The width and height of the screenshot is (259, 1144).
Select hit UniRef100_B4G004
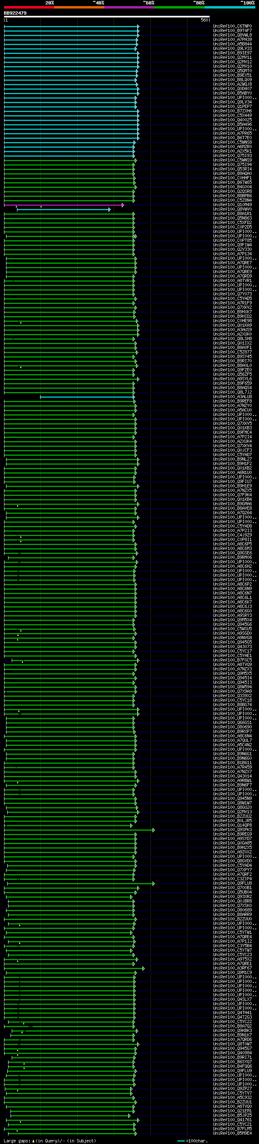tap(232, 187)
